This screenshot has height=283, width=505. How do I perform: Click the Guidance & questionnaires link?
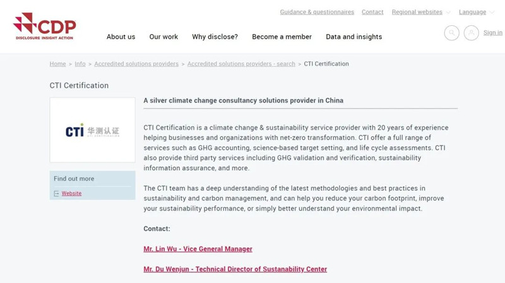[x=317, y=12]
